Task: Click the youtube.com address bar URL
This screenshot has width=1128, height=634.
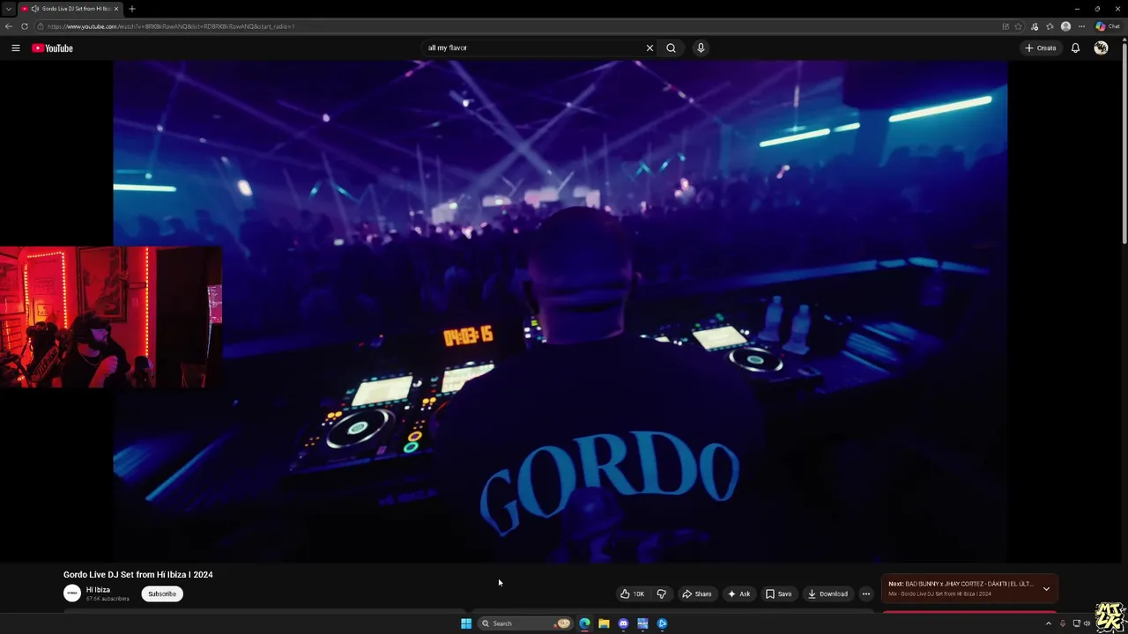Action: [171, 26]
